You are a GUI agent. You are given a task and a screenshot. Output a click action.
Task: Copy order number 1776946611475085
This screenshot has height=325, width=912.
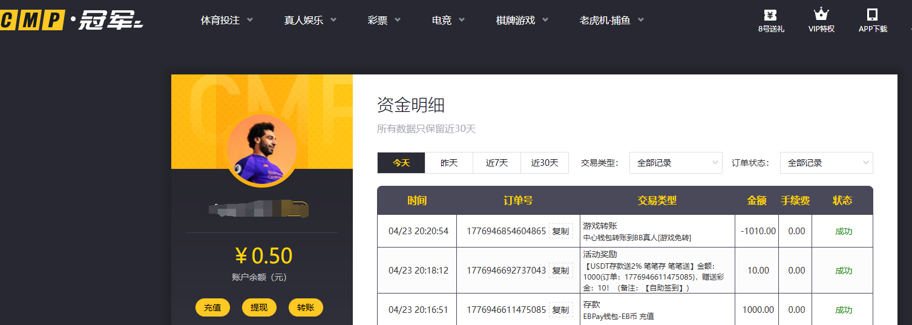pos(560,310)
